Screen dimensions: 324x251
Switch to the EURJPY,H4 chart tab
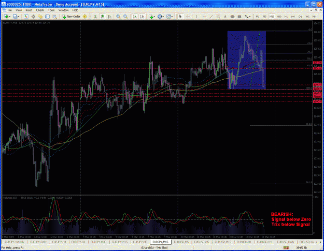59,242
